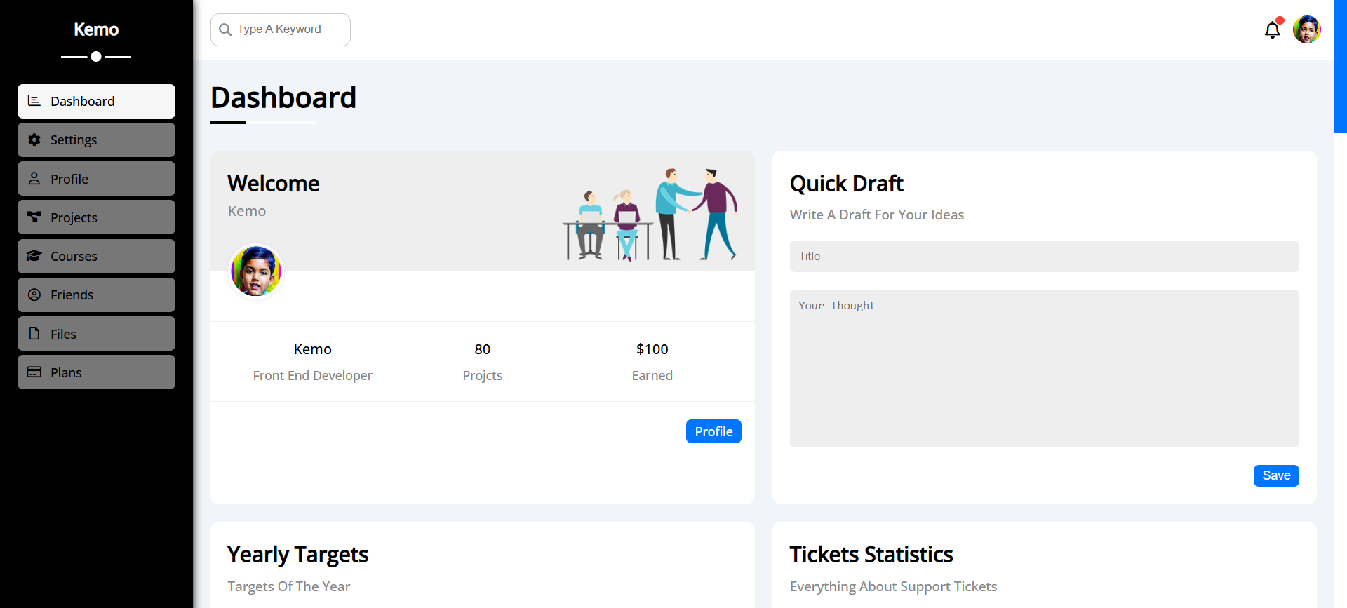
Task: Click the "Quick Draft" heading
Action: point(847,183)
